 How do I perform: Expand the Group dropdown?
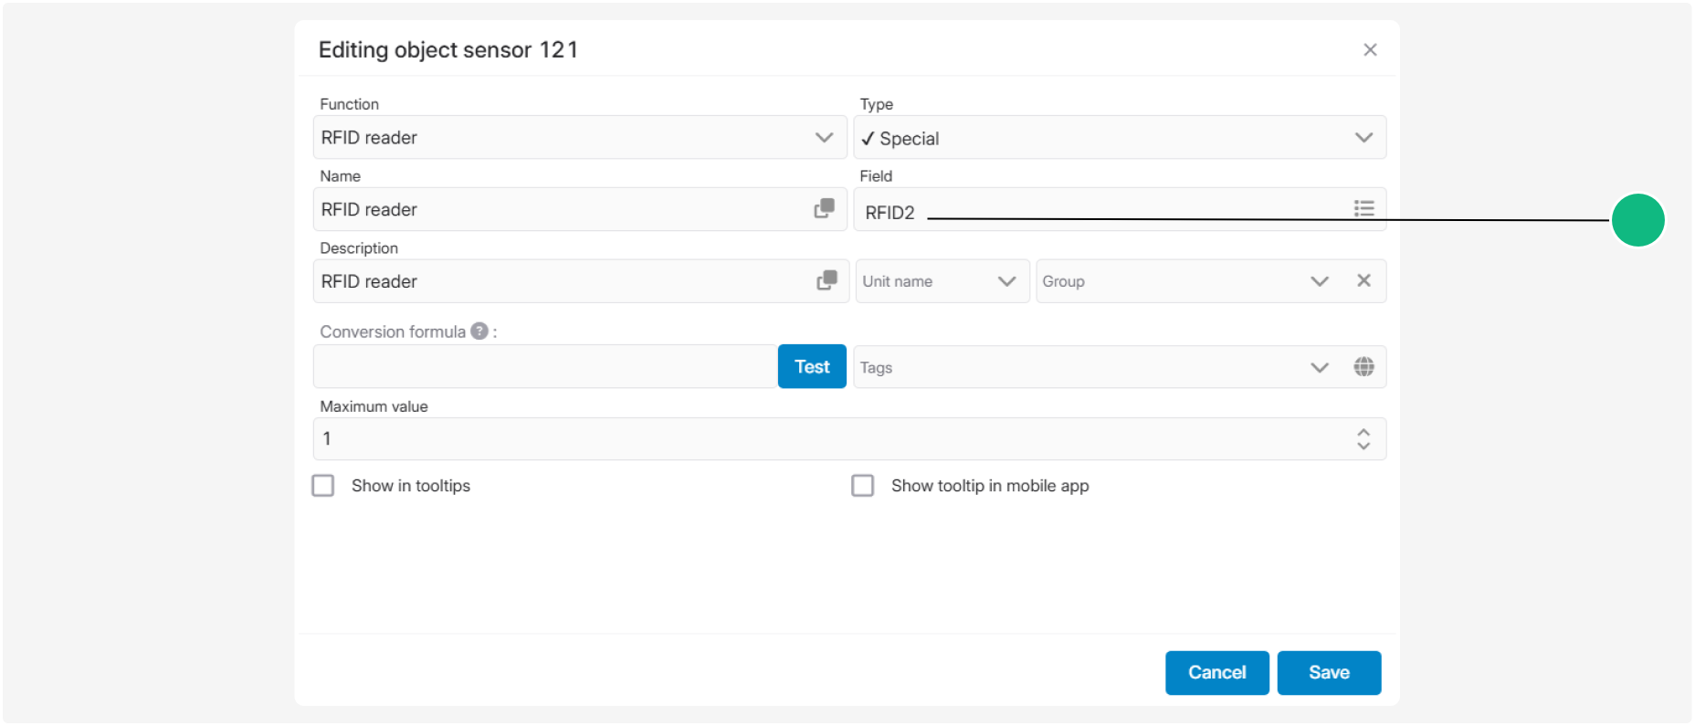pyautogui.click(x=1320, y=281)
